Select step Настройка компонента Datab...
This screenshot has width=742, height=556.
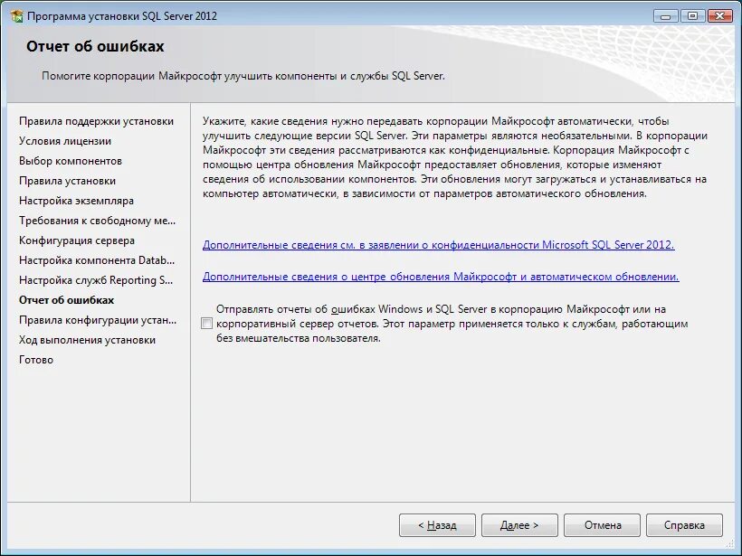pyautogui.click(x=97, y=260)
